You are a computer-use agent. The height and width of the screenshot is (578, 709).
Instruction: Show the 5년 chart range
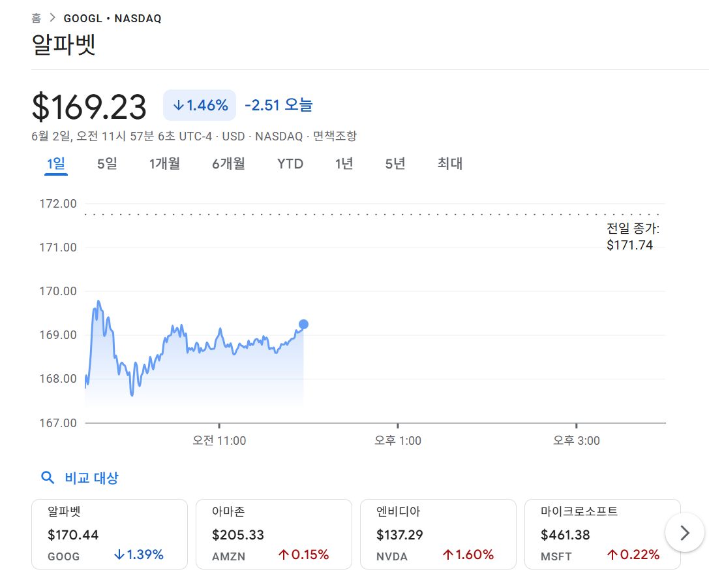pyautogui.click(x=395, y=163)
